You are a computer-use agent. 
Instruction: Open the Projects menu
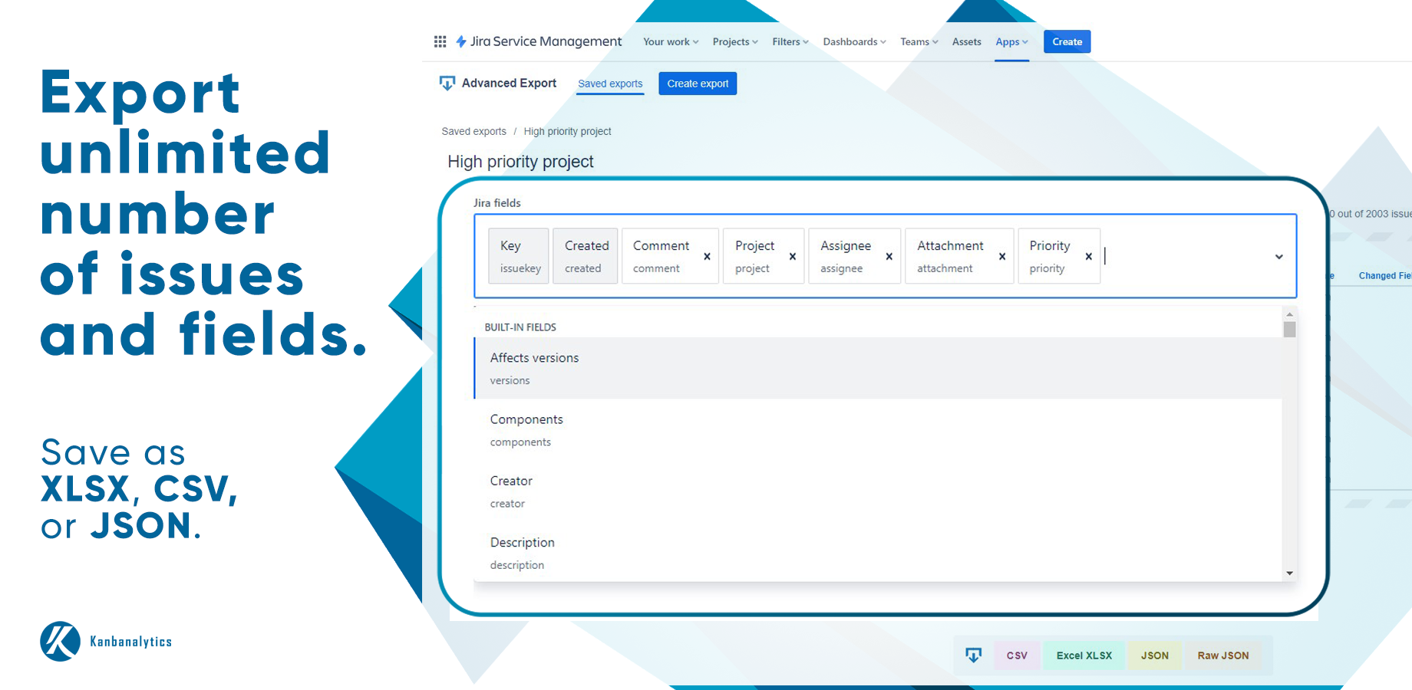[x=735, y=41]
